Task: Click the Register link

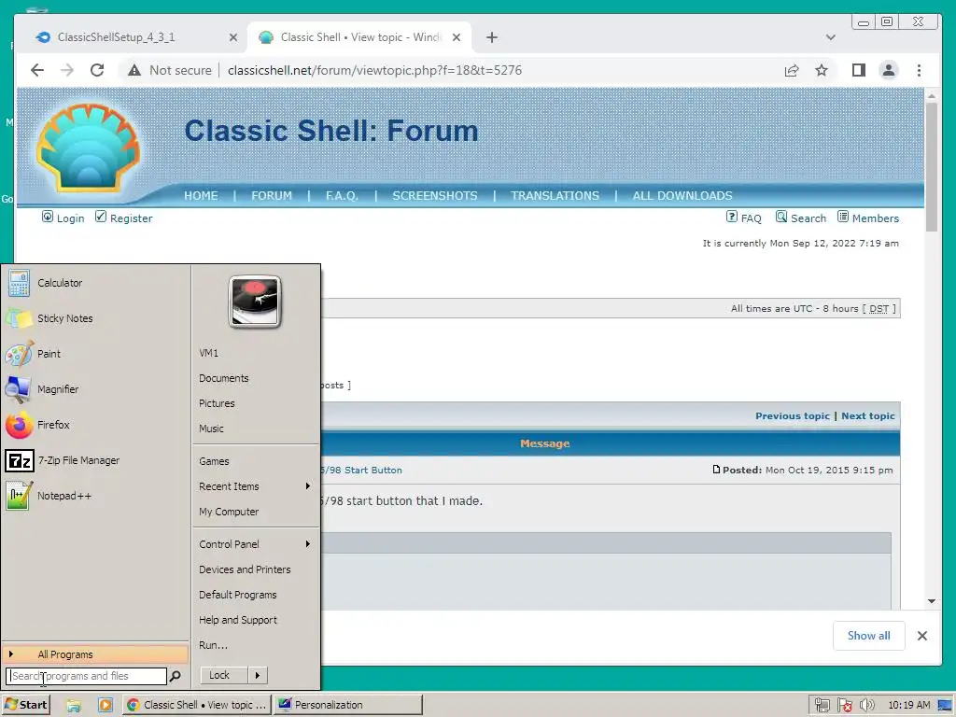Action: (124, 218)
